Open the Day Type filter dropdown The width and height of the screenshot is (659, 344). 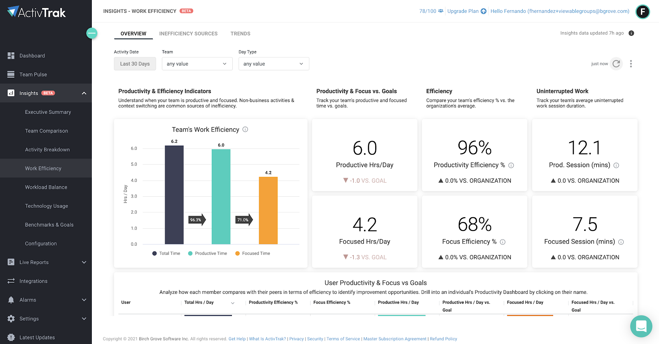pos(274,64)
